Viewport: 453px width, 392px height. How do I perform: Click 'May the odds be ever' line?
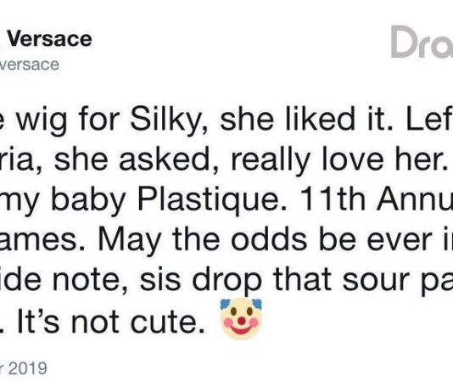(x=265, y=240)
